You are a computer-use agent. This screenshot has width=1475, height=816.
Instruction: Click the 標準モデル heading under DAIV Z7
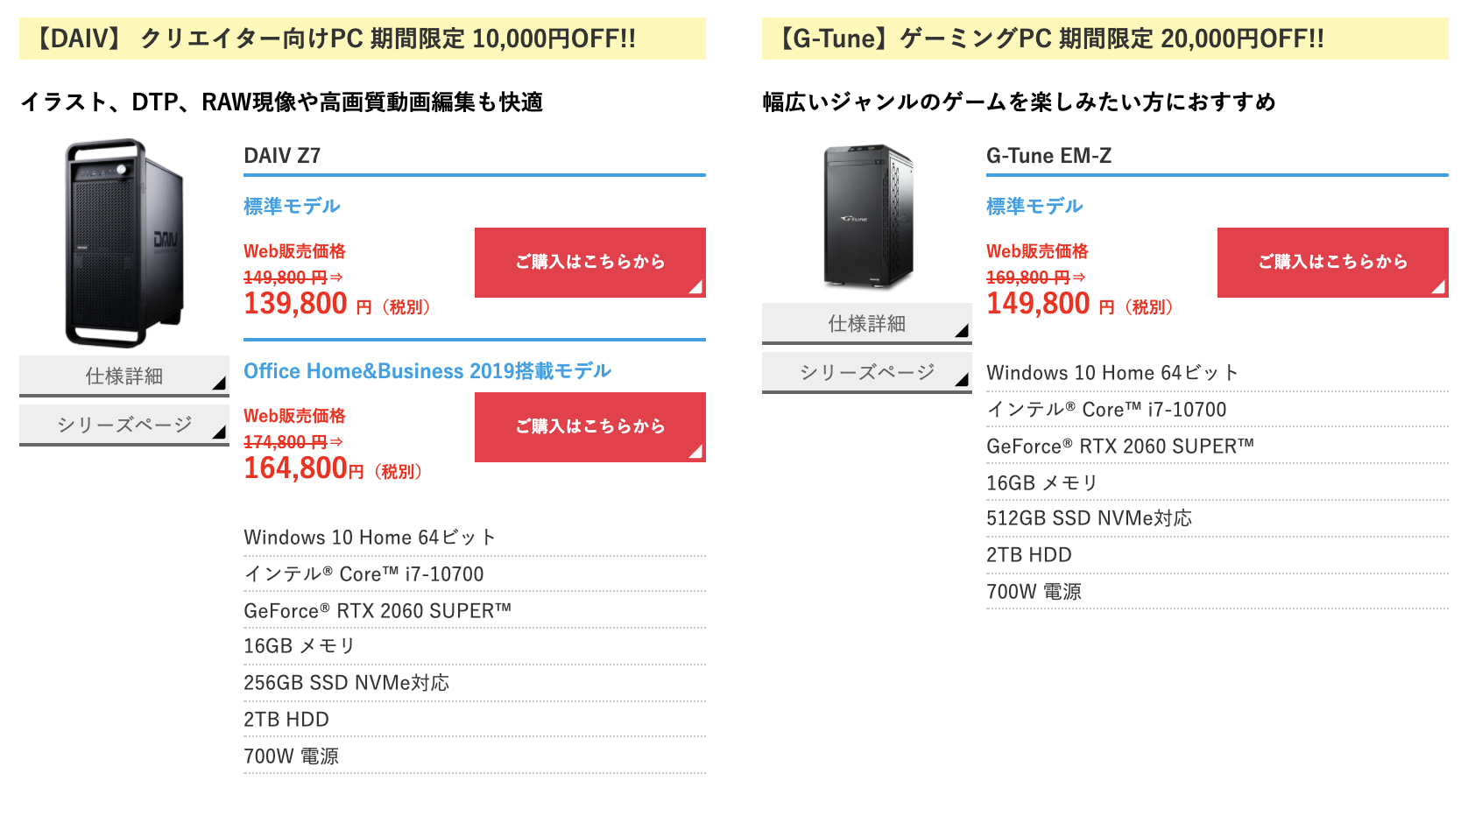(x=292, y=206)
